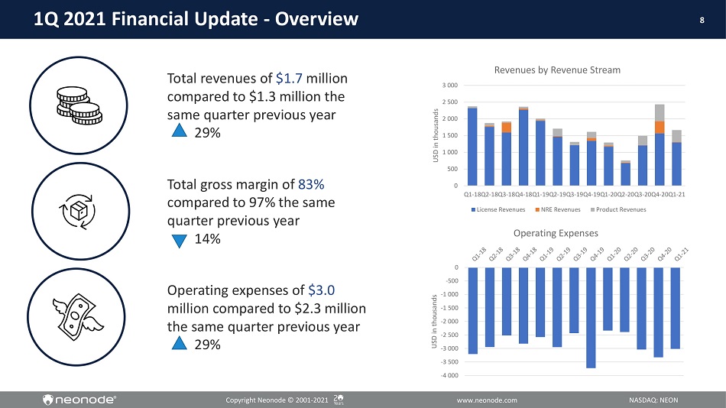726x408 pixels.
Task: Click the Q1-21 bar in revenue chart
Action: pyautogui.click(x=676, y=158)
